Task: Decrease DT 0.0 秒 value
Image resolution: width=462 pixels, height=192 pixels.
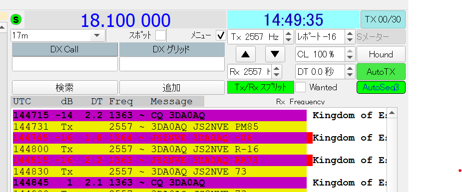Action: click(350, 75)
